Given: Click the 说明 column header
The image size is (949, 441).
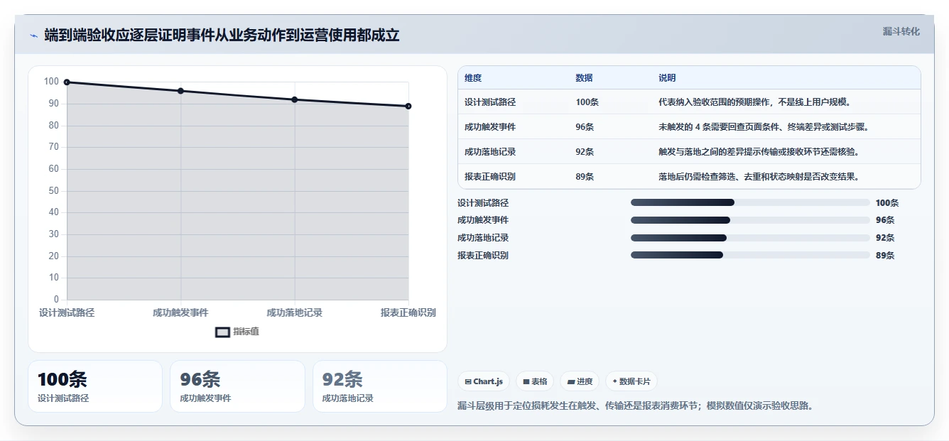Looking at the screenshot, I should [x=667, y=78].
